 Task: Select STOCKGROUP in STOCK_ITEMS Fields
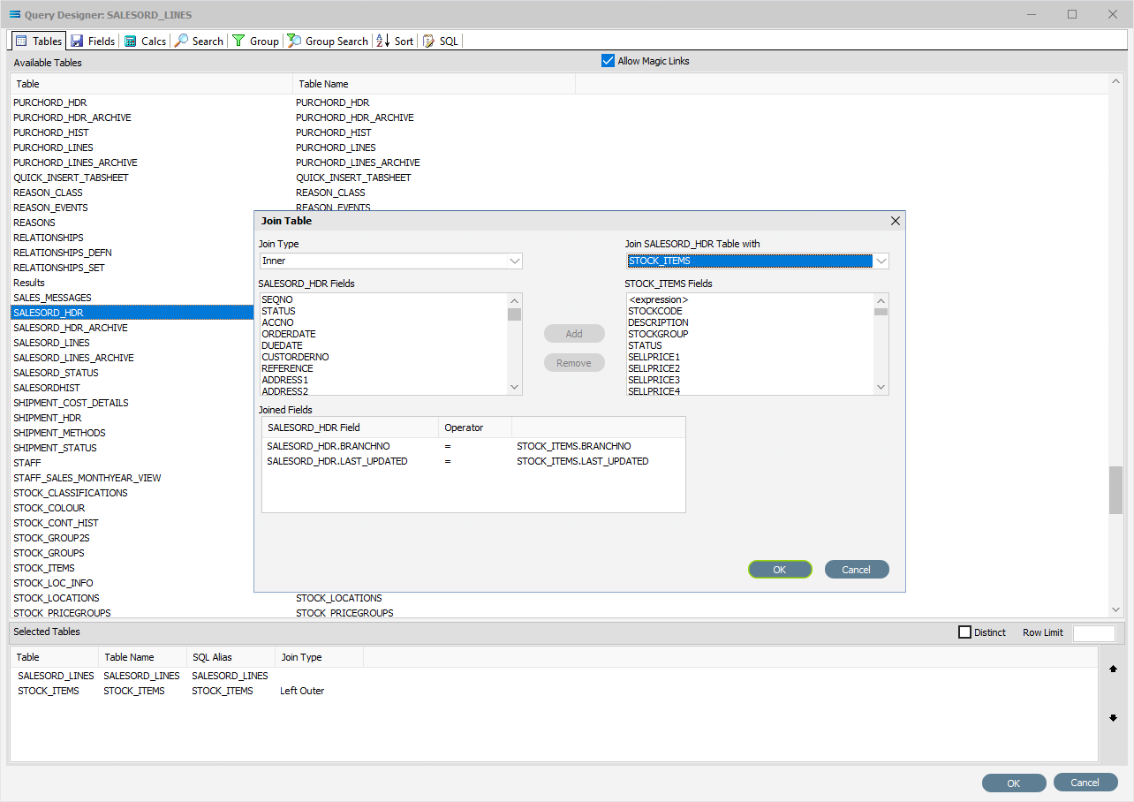(x=750, y=335)
